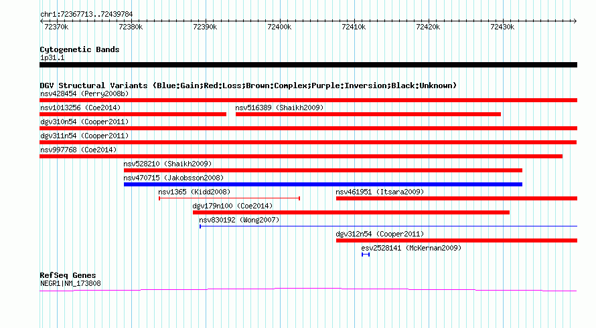Select the magenta NEGR1 gene line

(308, 290)
